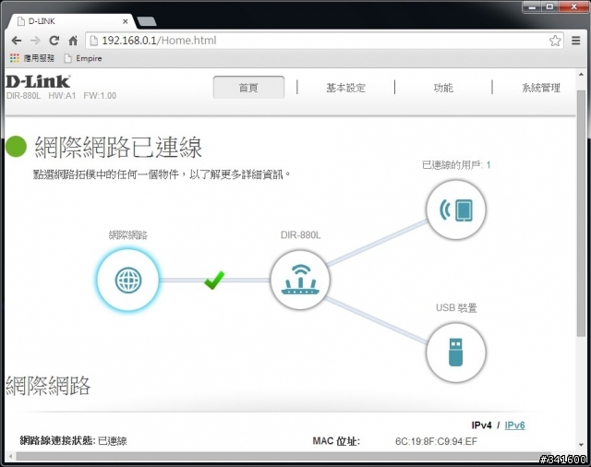
Task: Bookmark this page with the star icon
Action: (555, 41)
